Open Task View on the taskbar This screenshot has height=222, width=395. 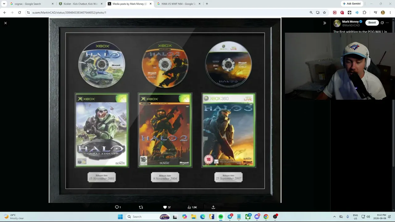175,217
